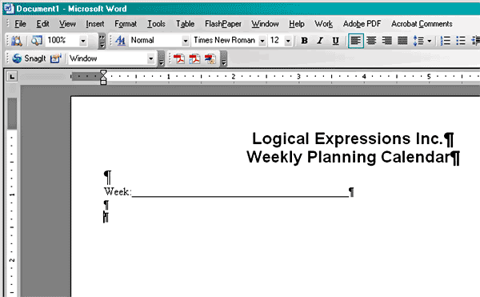
Task: Click the font size field
Action: pos(276,40)
